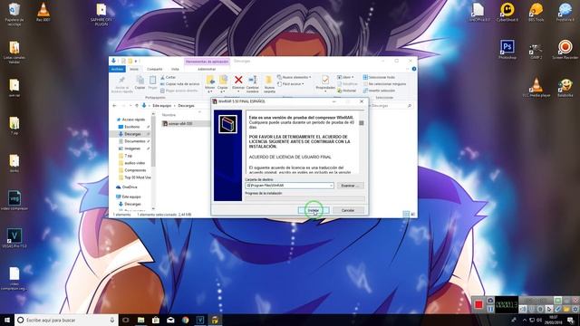Image resolution: width=580 pixels, height=326 pixels.
Task: Open the destination folder combo box dropdown
Action: tap(331, 186)
